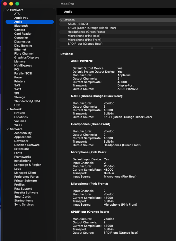176x241 pixels.
Task: Open Rosetta Software section
Action: 26,192
